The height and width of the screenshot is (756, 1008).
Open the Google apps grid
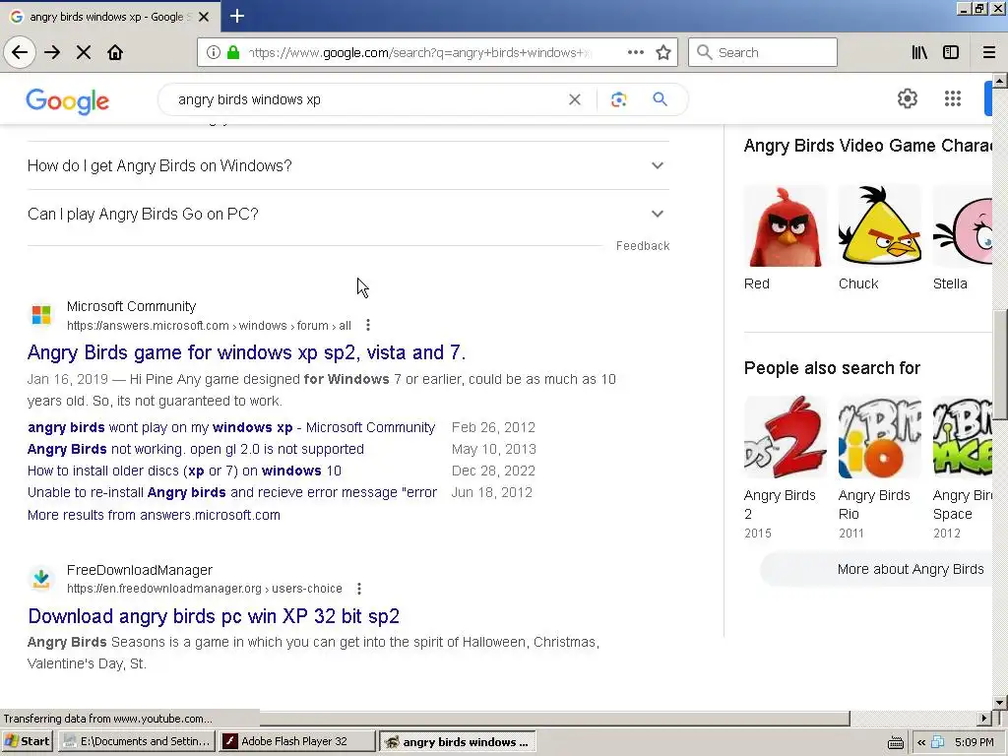tap(953, 98)
